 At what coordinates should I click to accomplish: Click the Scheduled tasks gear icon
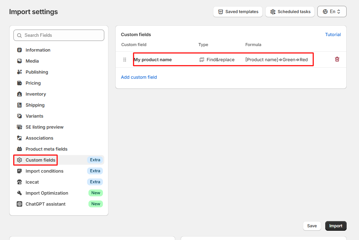(273, 12)
